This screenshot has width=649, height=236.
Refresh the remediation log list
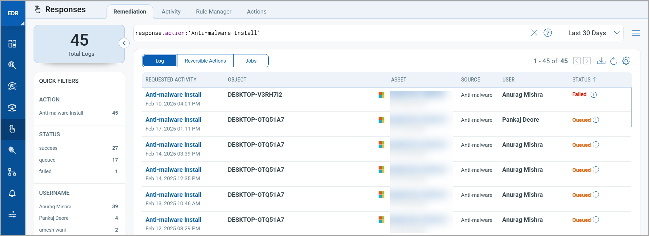pos(613,61)
